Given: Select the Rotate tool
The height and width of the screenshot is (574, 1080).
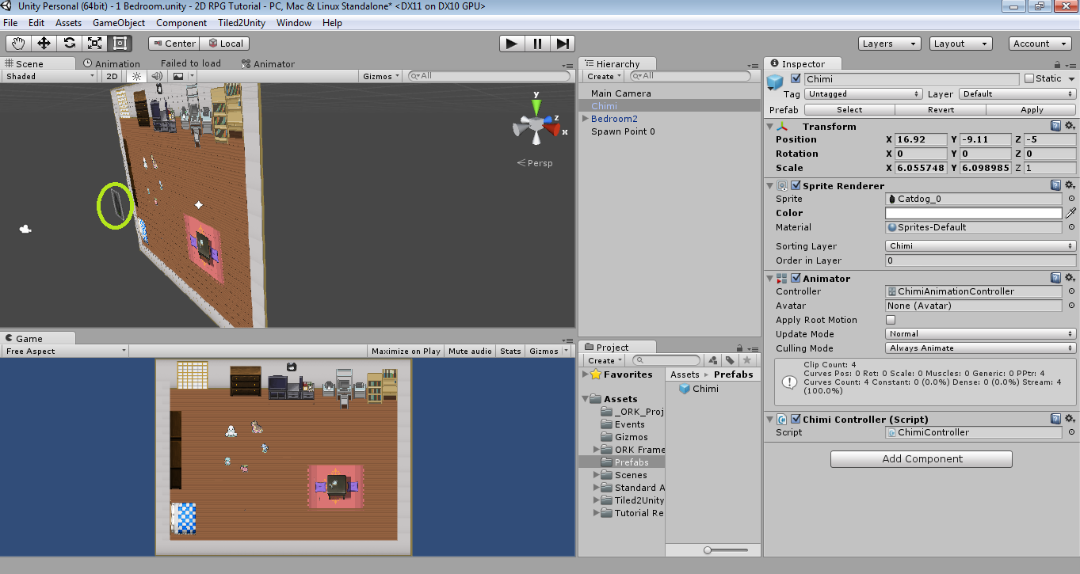Looking at the screenshot, I should coord(69,44).
